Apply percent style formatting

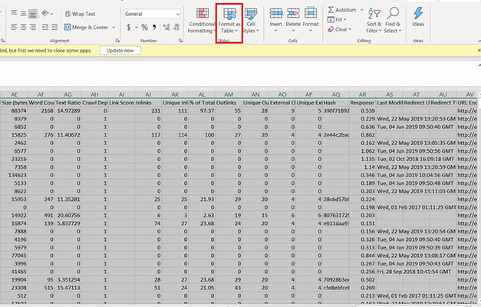tap(143, 28)
